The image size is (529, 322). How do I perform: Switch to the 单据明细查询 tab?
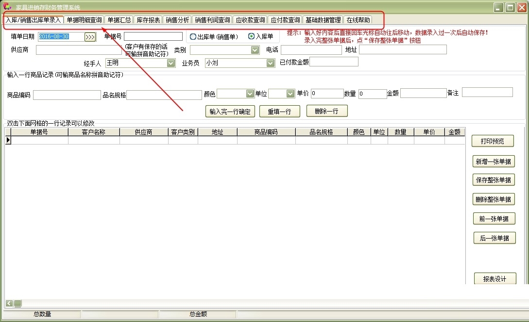point(84,20)
